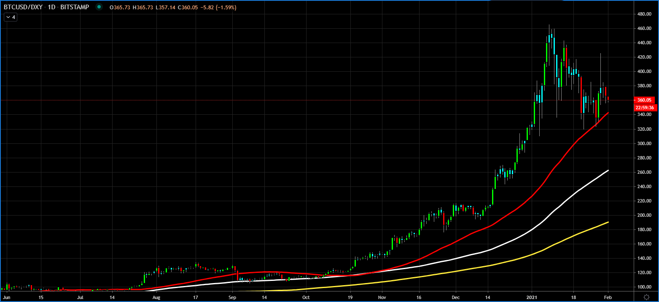
Task: Click the 440.00 price axis label
Action: [x=645, y=43]
